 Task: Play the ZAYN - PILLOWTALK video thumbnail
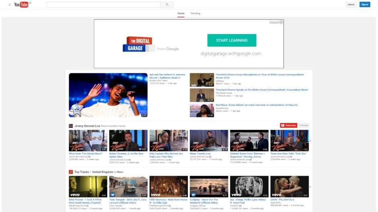pyautogui.click(x=290, y=186)
